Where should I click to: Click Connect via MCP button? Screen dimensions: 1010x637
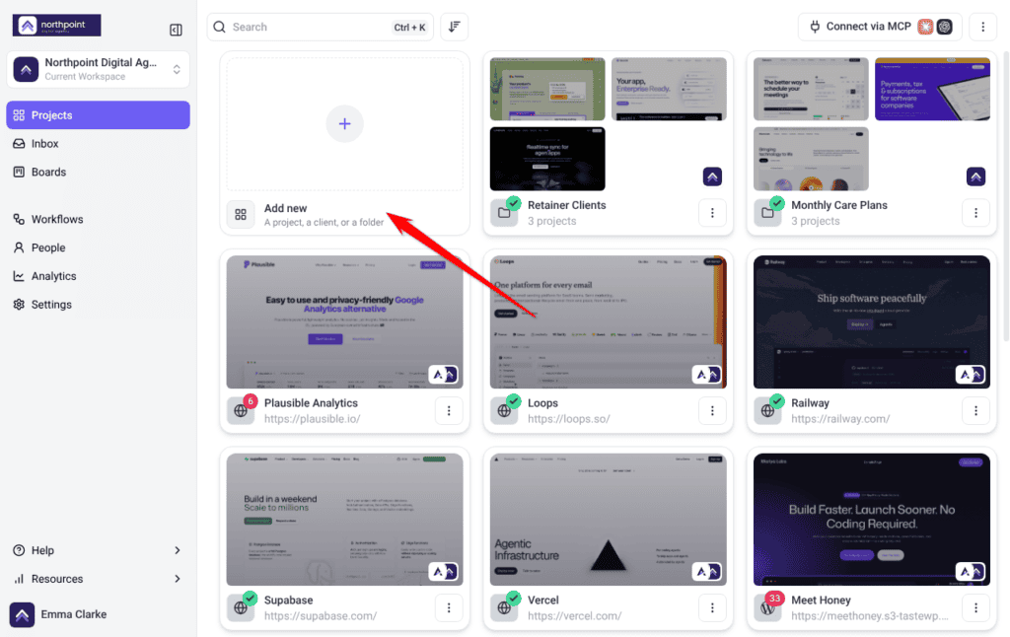pyautogui.click(x=880, y=27)
